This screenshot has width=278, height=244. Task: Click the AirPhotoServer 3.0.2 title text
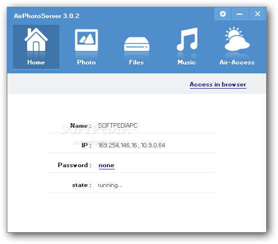click(x=46, y=16)
